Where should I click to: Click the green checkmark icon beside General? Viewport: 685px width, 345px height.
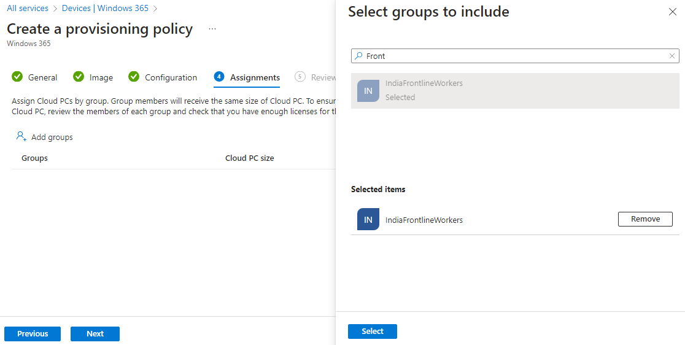point(17,77)
